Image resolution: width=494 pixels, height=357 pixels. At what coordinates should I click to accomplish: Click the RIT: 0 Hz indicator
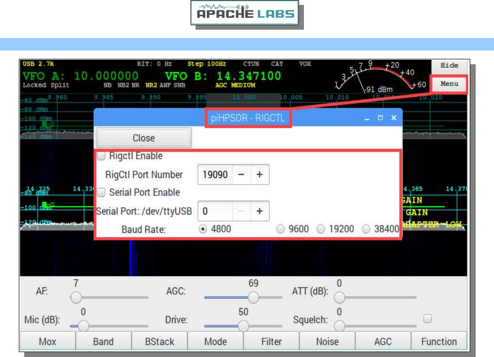(x=154, y=64)
